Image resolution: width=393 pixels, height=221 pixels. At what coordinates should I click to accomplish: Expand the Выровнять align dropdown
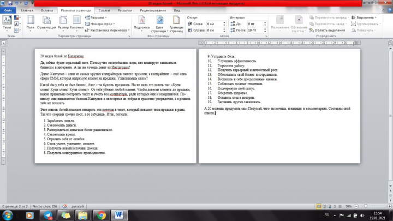364,17
